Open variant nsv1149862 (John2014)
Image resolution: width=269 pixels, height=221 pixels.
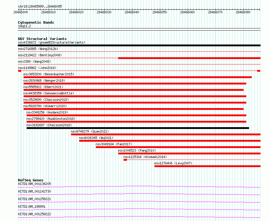37,68
